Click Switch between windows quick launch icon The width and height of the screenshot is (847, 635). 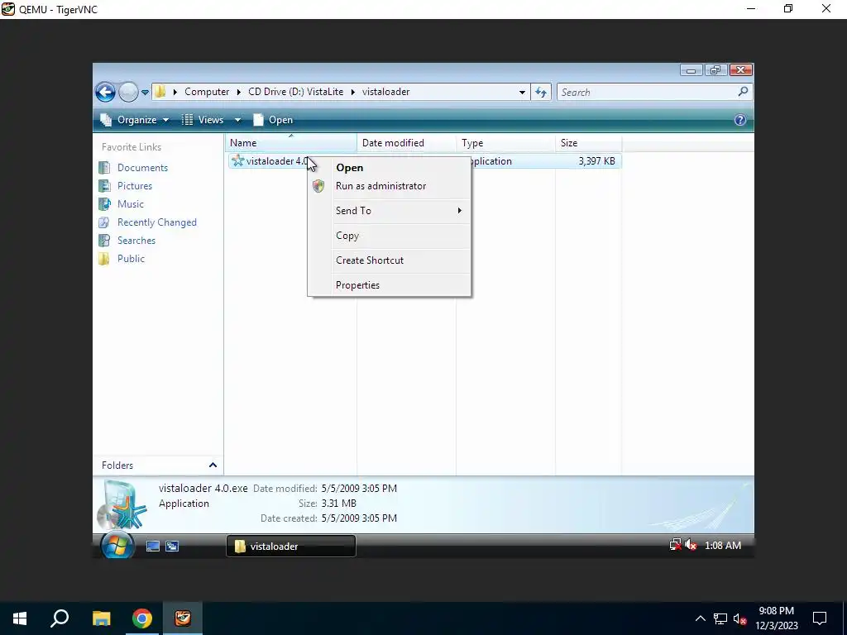[x=172, y=547]
